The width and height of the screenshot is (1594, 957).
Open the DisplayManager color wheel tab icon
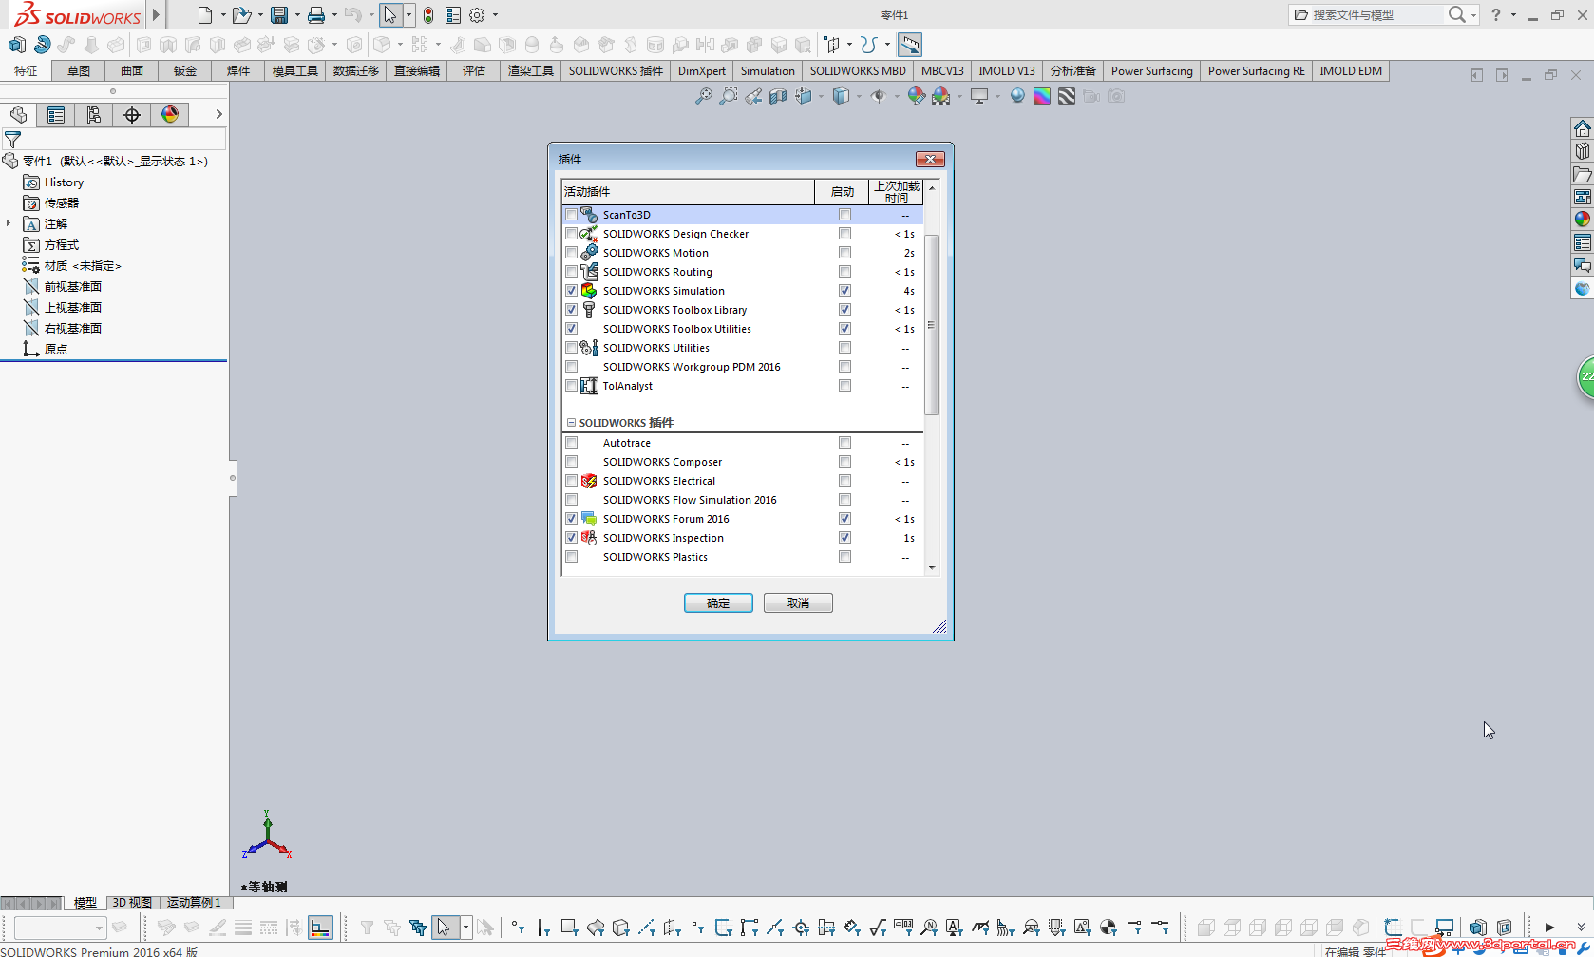pyautogui.click(x=170, y=115)
